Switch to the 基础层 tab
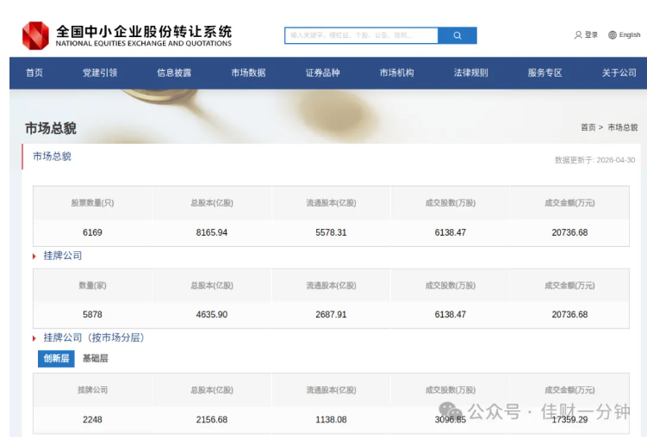The image size is (647, 444). (96, 358)
